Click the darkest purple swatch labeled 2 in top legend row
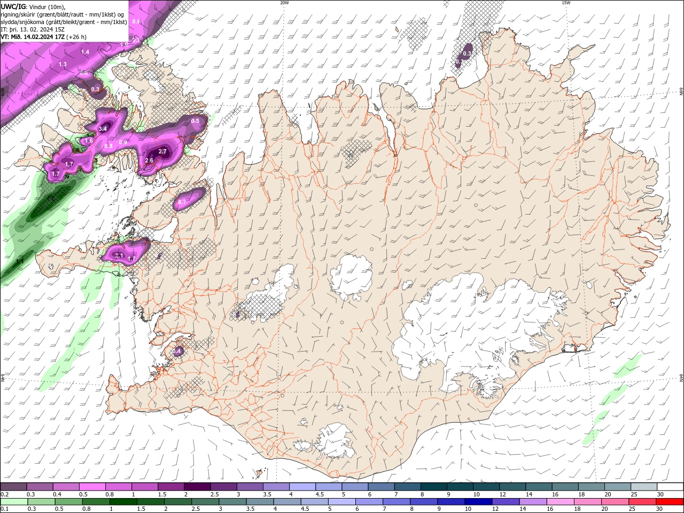This screenshot has width=684, height=513. (x=197, y=487)
